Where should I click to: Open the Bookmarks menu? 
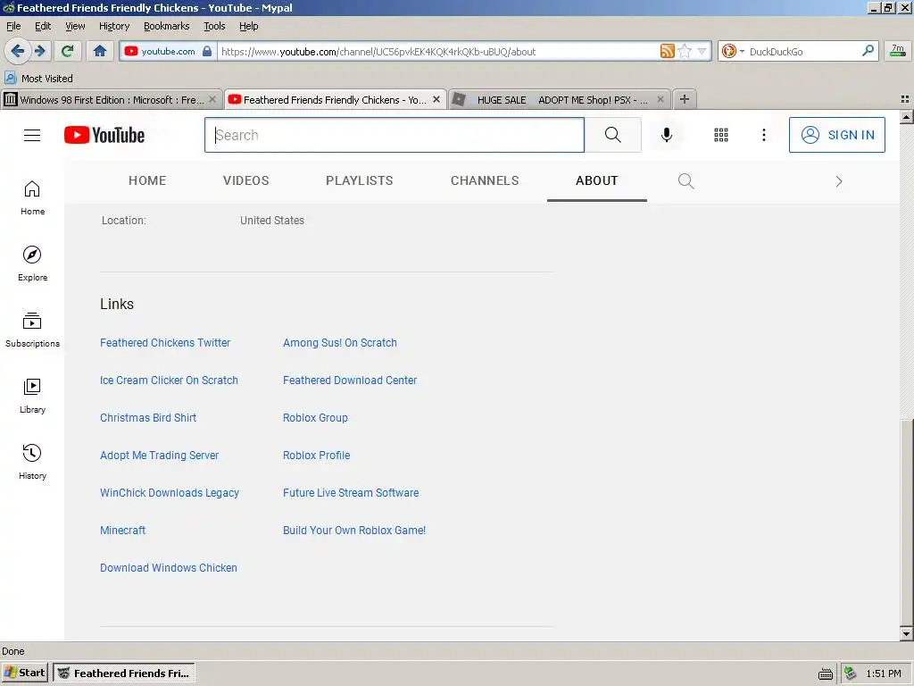coord(167,26)
